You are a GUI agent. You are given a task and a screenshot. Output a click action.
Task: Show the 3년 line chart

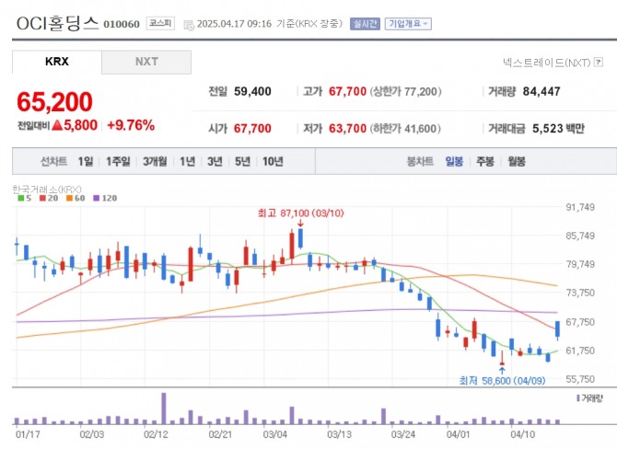[x=215, y=161]
